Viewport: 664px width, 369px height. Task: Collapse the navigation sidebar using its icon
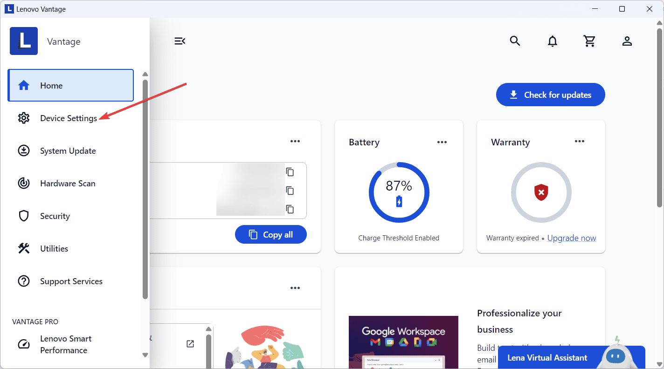click(x=180, y=41)
